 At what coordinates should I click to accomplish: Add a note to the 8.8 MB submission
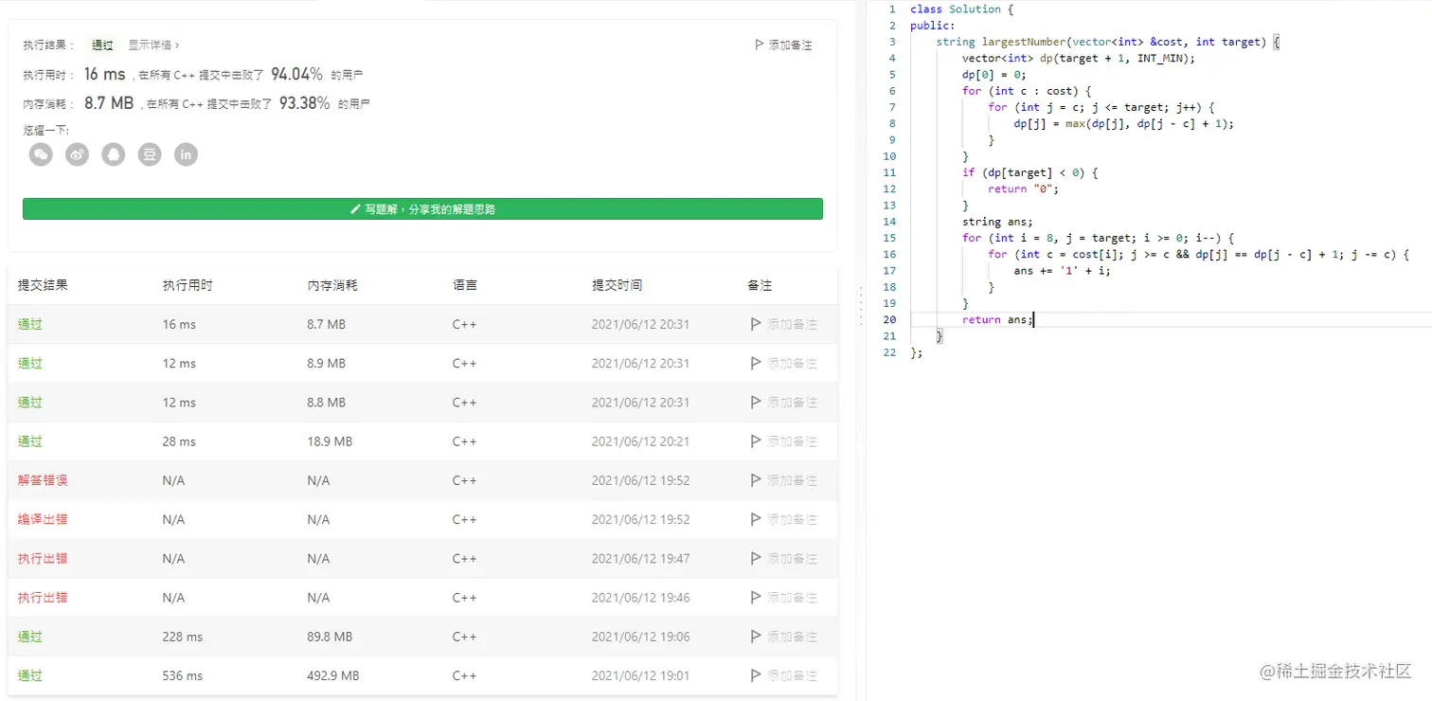(783, 403)
